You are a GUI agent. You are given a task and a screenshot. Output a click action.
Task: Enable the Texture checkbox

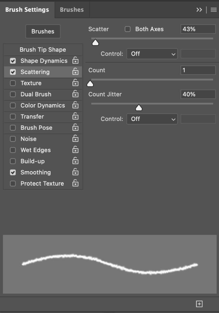[x=13, y=83]
